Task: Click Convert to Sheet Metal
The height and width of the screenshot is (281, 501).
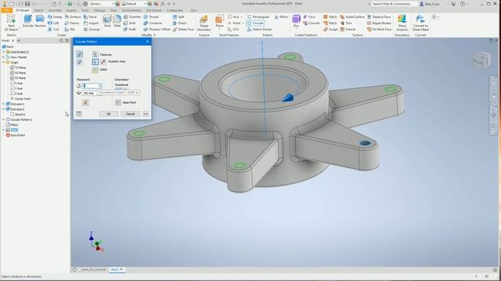Action: click(x=420, y=23)
